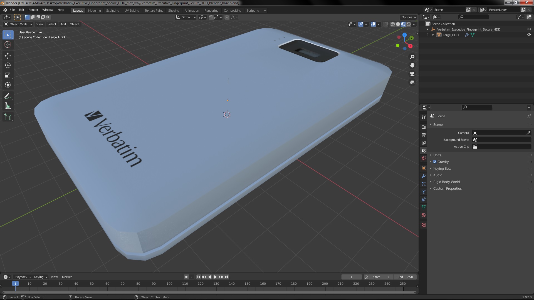This screenshot has width=534, height=300.
Task: Expand the Keying Sets panel
Action: (x=442, y=168)
